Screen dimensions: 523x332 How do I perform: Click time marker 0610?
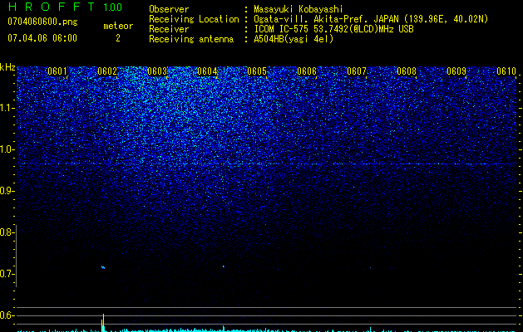coord(506,71)
